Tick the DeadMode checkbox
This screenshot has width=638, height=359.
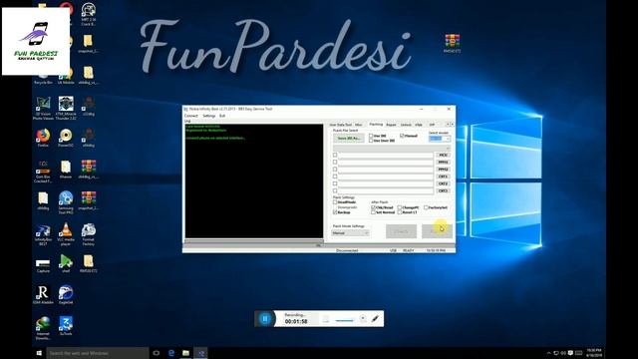pyautogui.click(x=335, y=202)
